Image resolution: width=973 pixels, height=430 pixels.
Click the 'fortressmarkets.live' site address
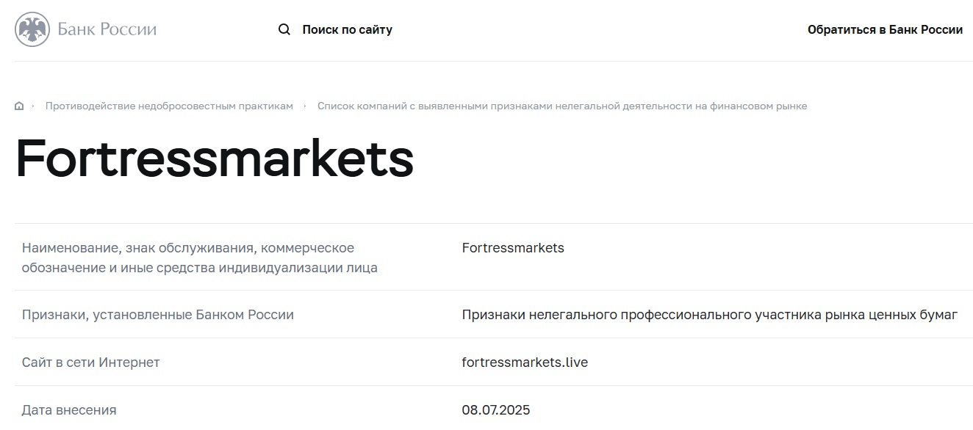[x=525, y=362]
